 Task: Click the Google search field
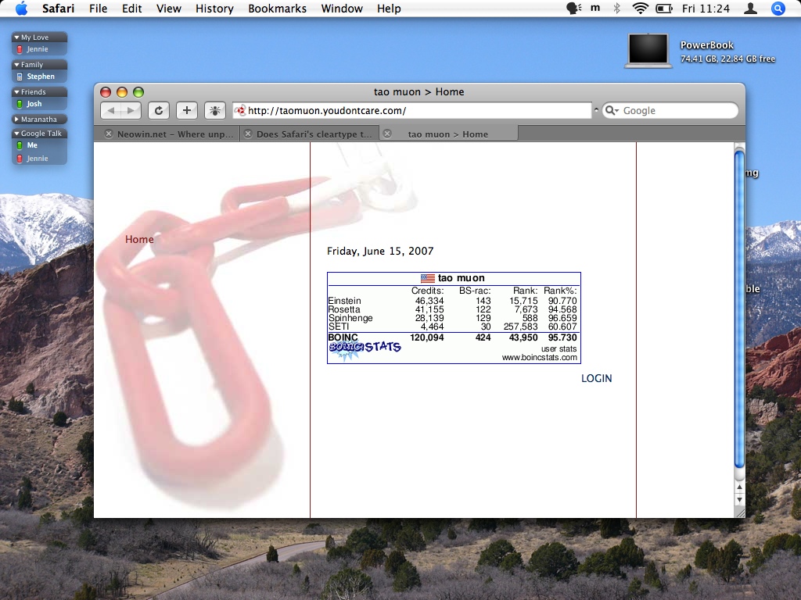click(670, 111)
